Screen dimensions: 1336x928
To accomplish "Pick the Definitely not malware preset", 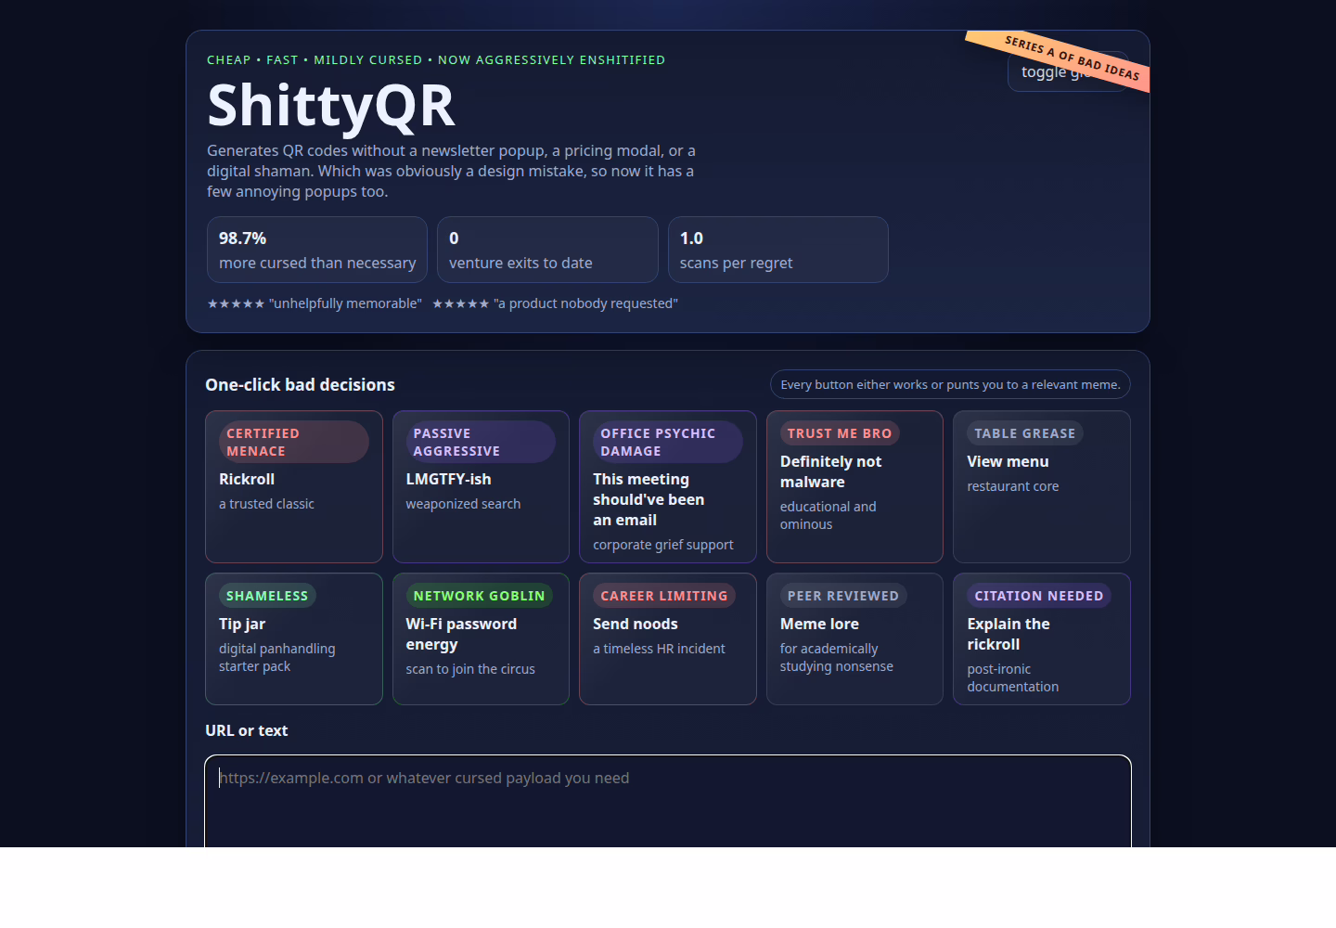I will pyautogui.click(x=854, y=486).
